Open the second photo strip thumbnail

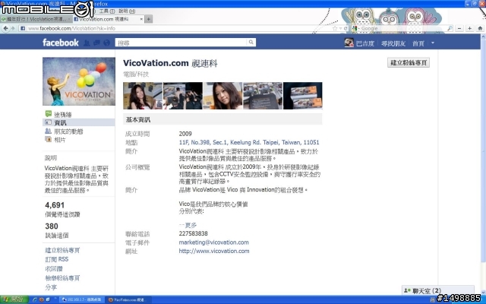(183, 96)
